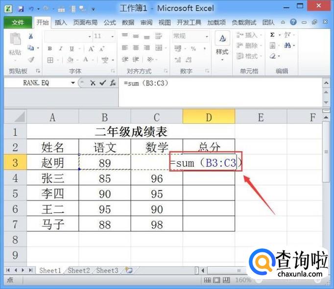The image size is (334, 289).
Task: Click the Enter checkmark in formula bar
Action: coord(103,83)
